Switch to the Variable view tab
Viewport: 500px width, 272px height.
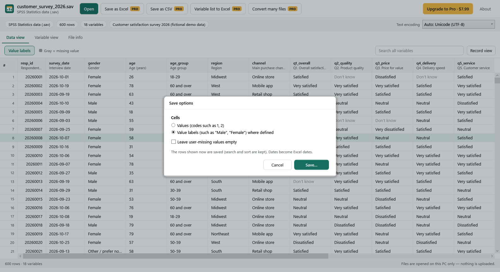coord(46,37)
